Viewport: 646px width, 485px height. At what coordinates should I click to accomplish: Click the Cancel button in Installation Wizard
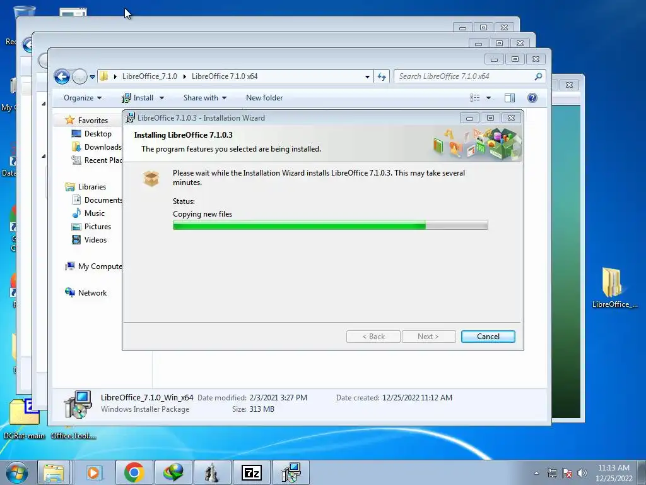coord(488,337)
